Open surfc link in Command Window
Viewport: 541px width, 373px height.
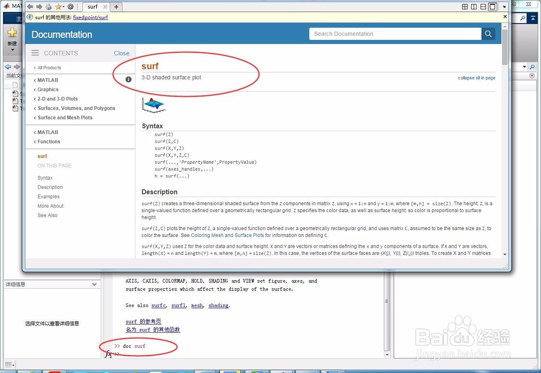pyautogui.click(x=159, y=306)
